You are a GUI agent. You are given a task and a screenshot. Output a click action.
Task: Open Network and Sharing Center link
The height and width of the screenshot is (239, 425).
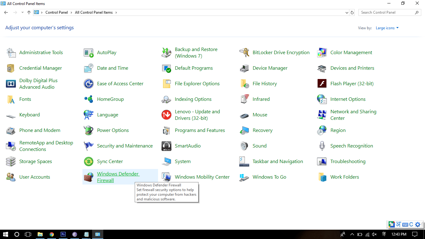click(x=353, y=115)
